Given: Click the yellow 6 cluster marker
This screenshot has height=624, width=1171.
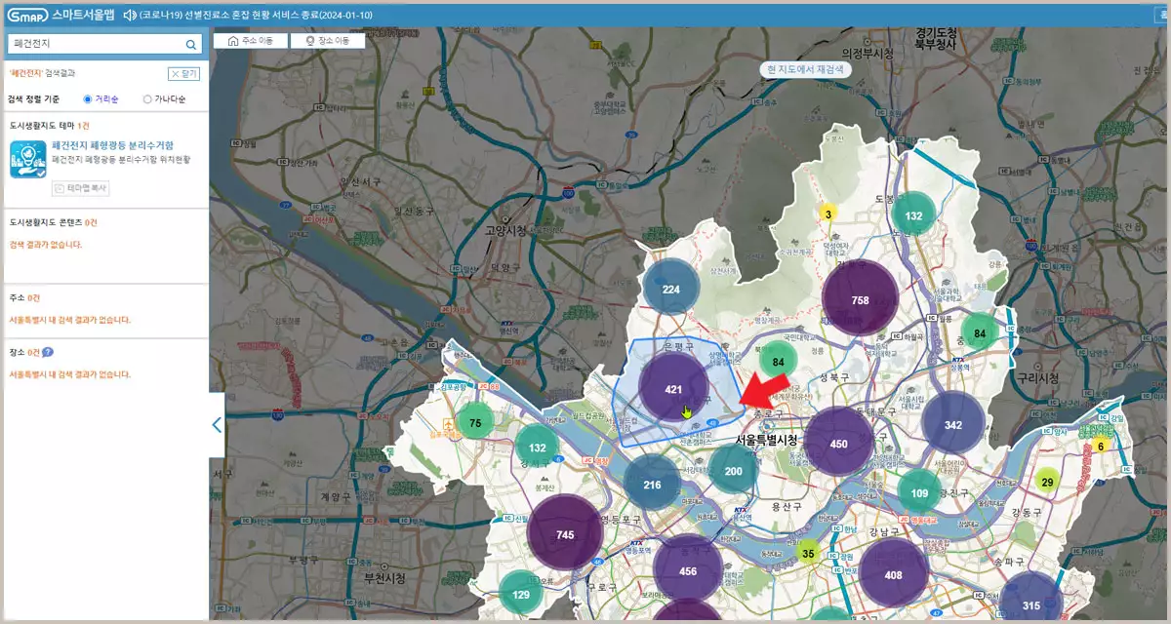Looking at the screenshot, I should pos(1101,447).
